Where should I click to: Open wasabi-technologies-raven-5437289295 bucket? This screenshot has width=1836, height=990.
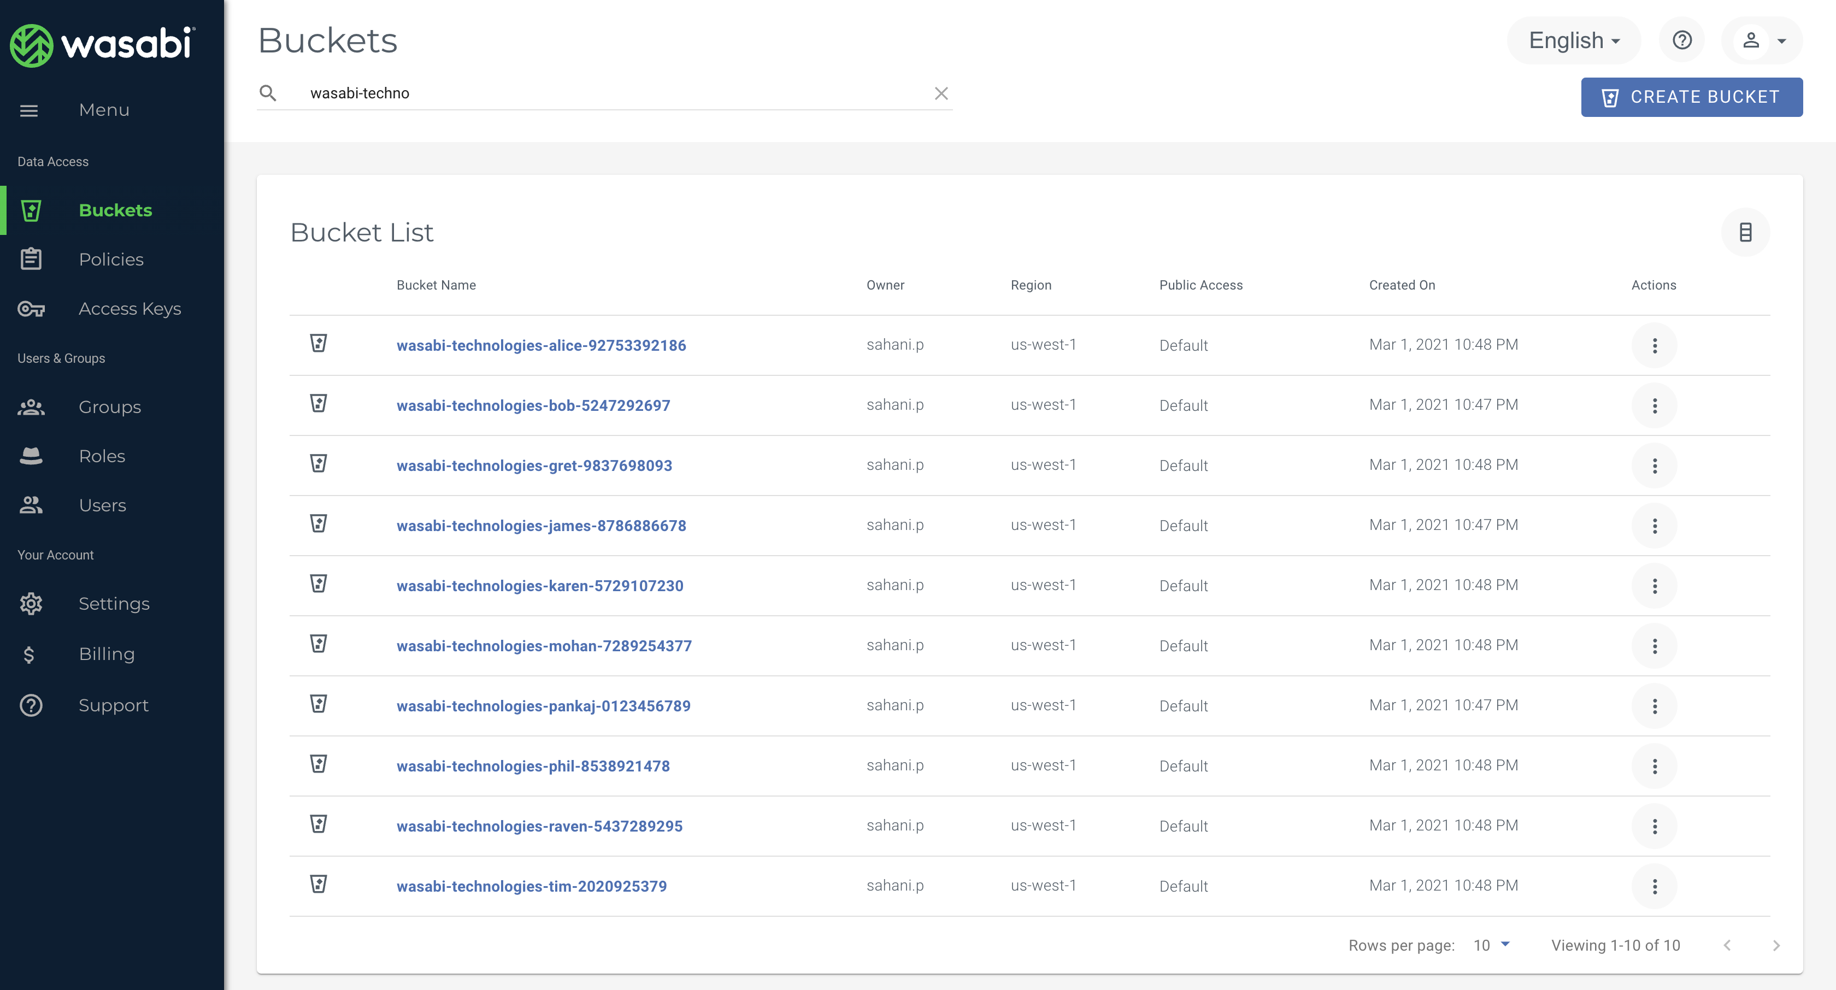click(539, 826)
